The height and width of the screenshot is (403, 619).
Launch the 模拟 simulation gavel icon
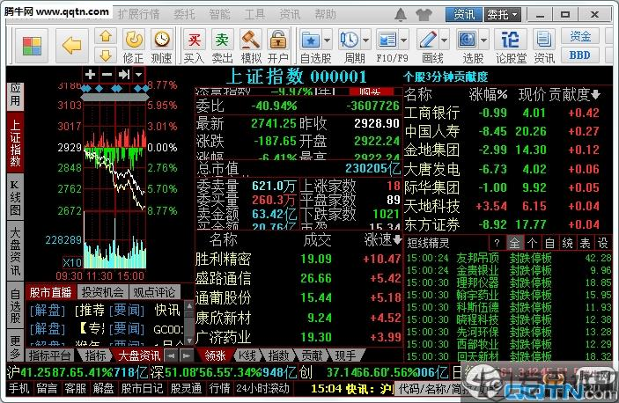tap(251, 46)
